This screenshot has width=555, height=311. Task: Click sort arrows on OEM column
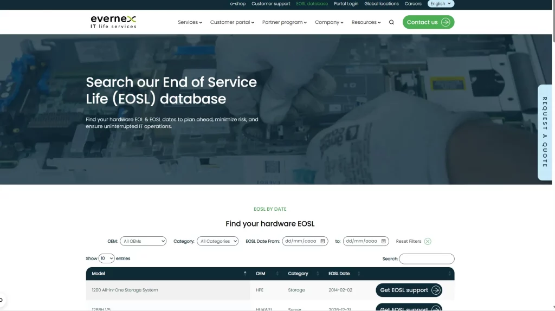pos(277,274)
